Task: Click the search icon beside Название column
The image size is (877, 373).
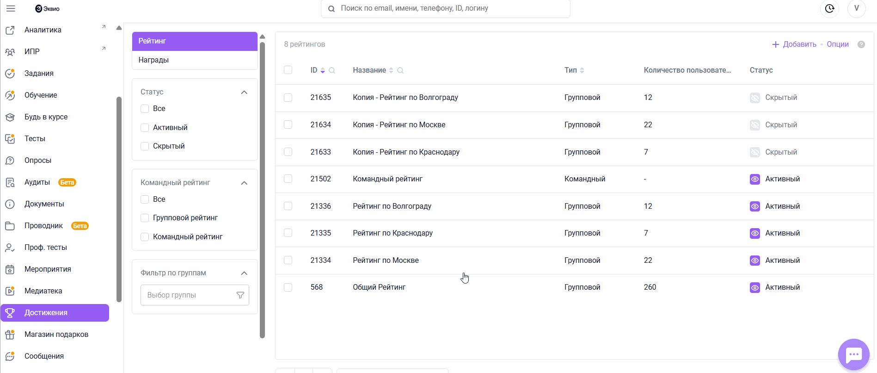Action: pyautogui.click(x=400, y=70)
